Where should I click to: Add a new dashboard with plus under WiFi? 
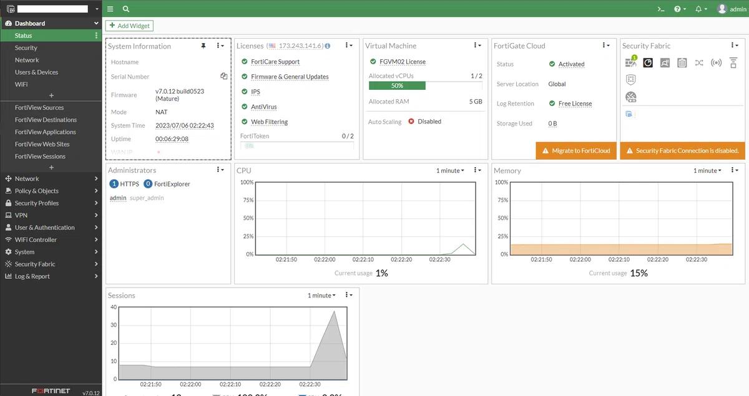(x=51, y=95)
